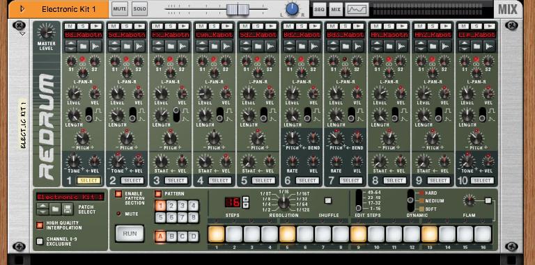Browse patches with patch folder icon
The height and width of the screenshot is (265, 535).
[55, 209]
